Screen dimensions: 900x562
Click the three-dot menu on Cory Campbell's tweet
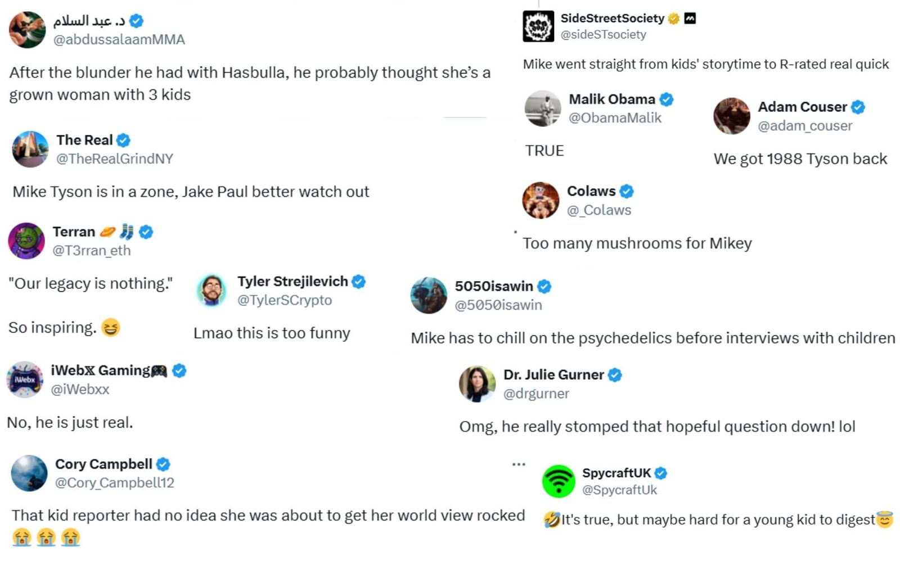(518, 464)
